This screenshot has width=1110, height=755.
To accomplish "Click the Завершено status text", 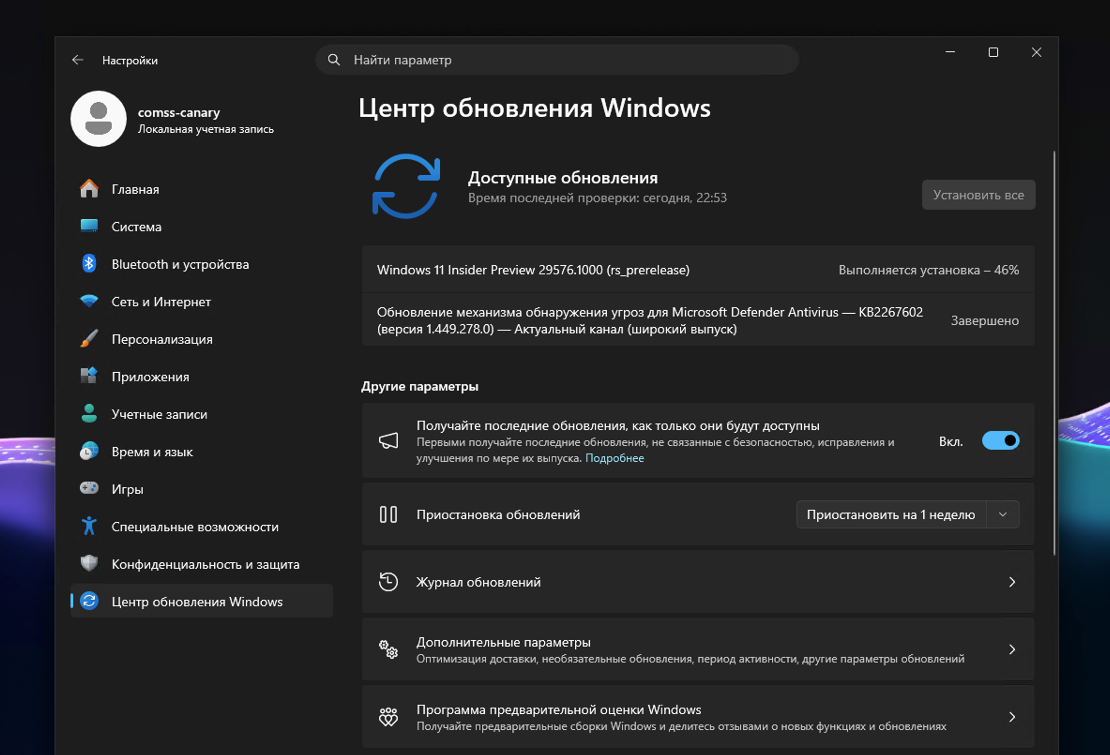I will (985, 320).
